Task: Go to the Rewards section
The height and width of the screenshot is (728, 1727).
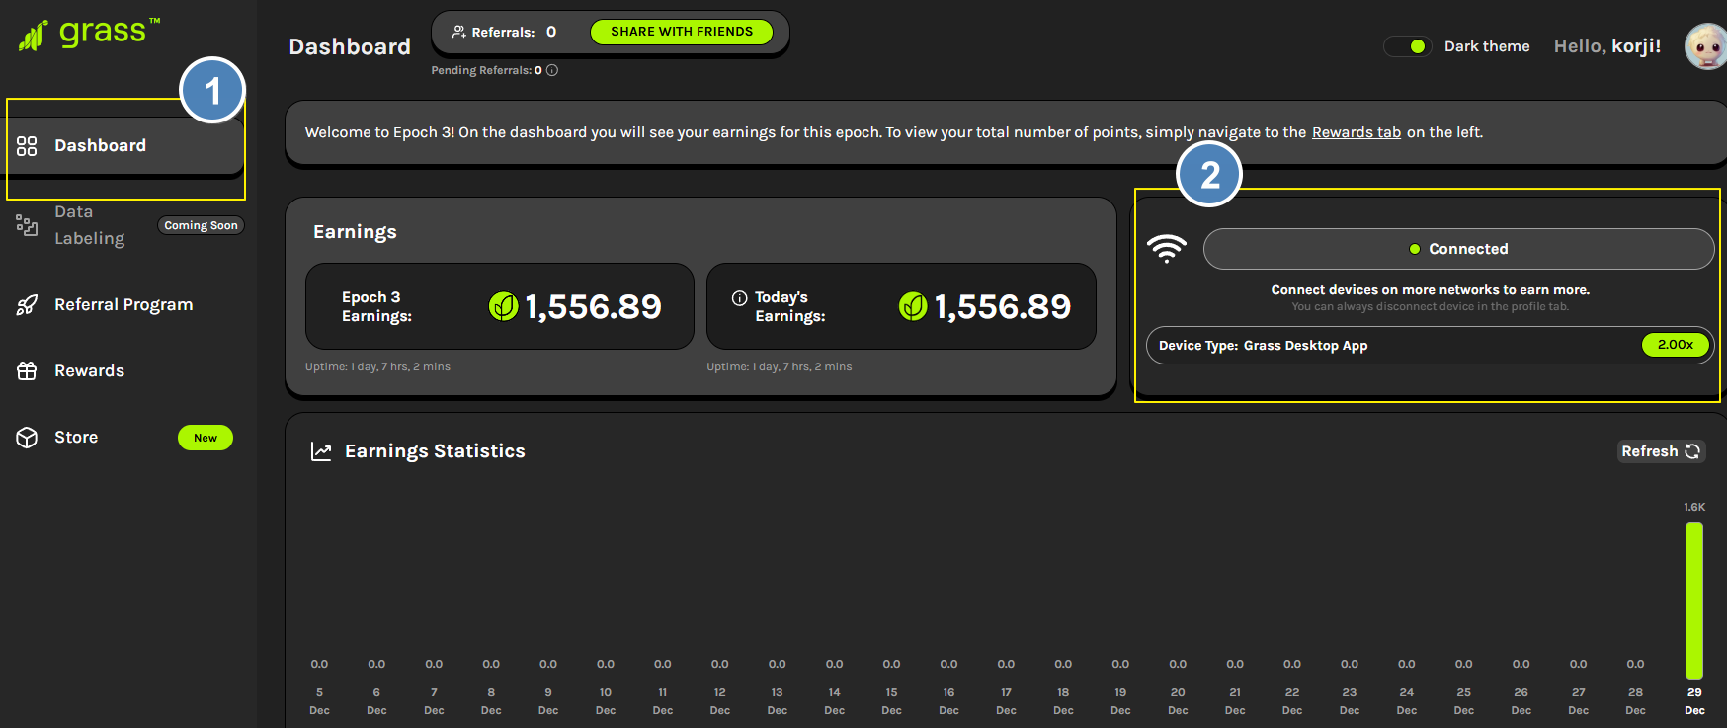Action: tap(89, 371)
